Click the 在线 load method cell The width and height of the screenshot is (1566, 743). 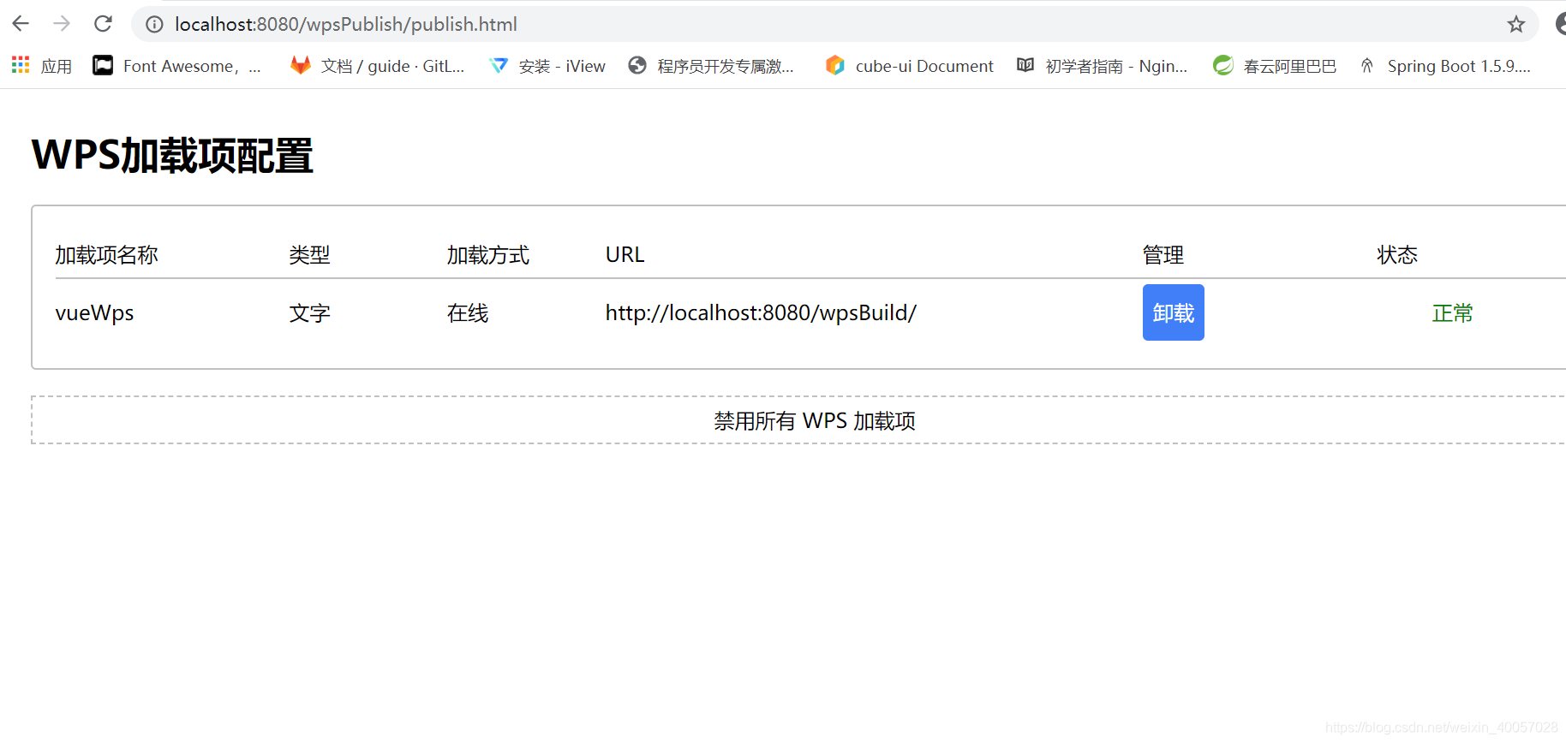(x=468, y=313)
